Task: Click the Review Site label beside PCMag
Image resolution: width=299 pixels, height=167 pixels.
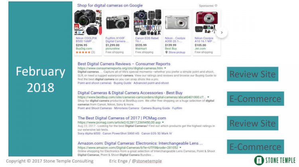Action: [252, 123]
